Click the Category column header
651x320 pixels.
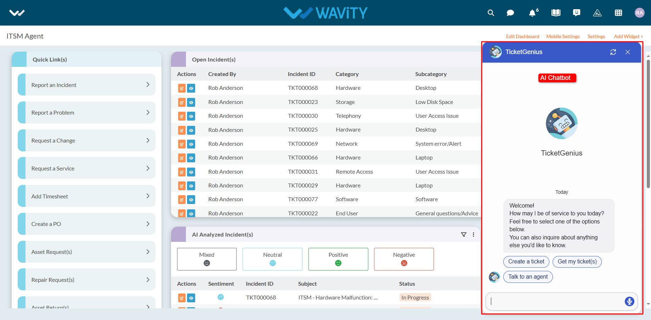pos(347,74)
